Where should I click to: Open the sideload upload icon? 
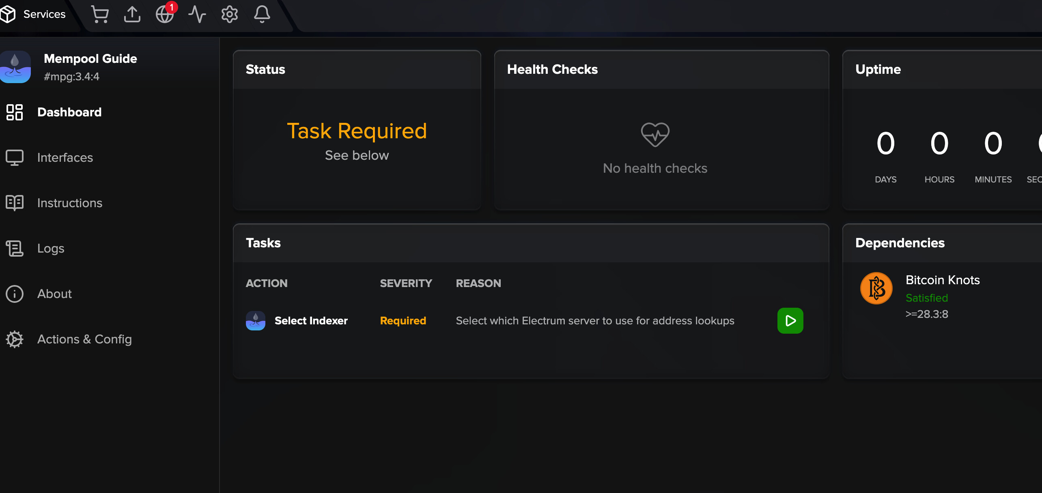coord(132,15)
